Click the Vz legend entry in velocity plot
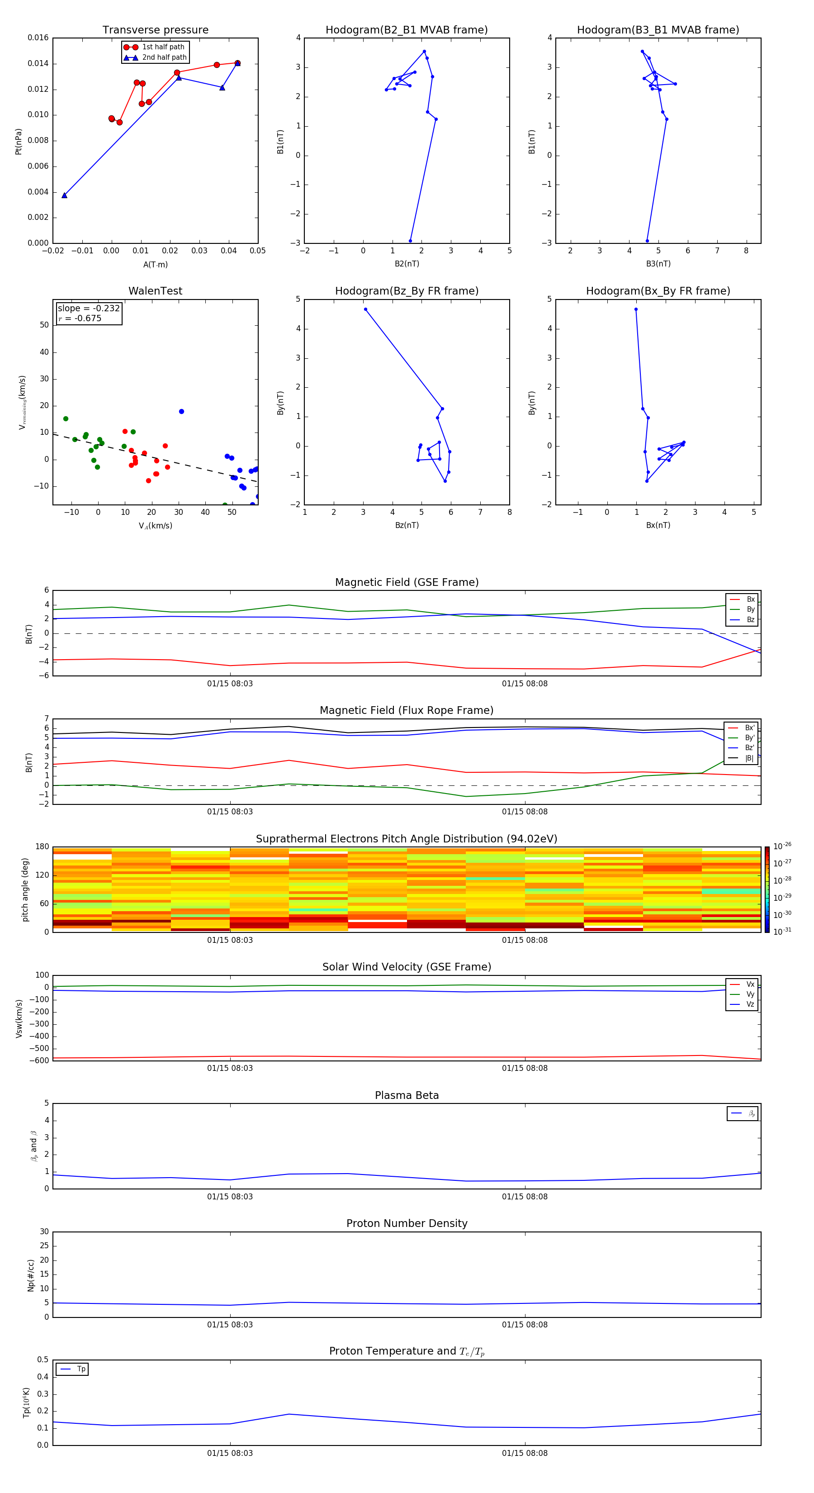Viewport: 814px width, 1493px height. tap(742, 1004)
